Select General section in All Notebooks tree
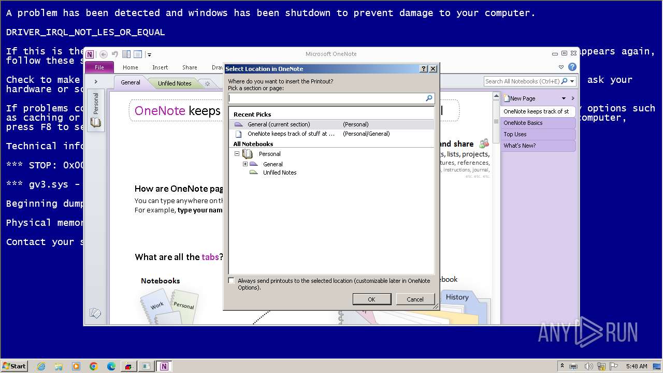 tap(272, 164)
